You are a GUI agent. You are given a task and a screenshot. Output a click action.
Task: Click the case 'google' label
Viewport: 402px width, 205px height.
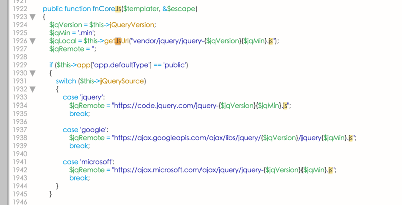pos(85,130)
